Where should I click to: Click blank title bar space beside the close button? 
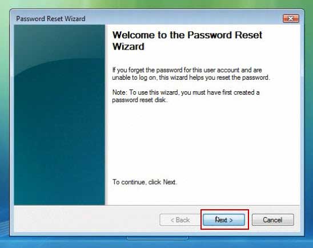tap(184, 18)
